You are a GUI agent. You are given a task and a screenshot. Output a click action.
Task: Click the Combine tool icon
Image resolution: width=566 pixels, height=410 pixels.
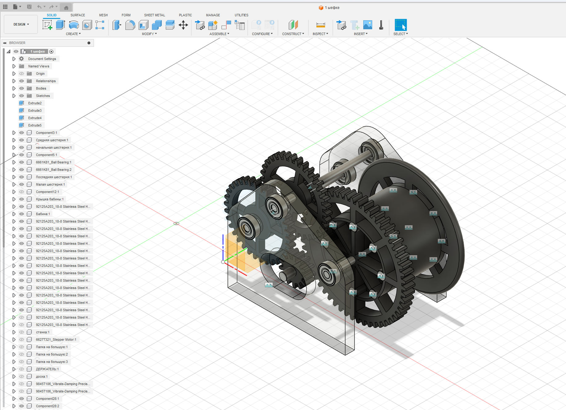pyautogui.click(x=157, y=25)
